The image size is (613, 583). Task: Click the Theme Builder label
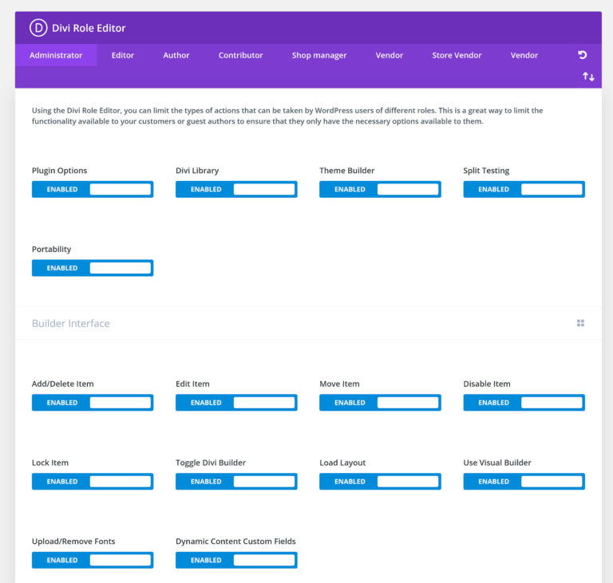point(346,171)
